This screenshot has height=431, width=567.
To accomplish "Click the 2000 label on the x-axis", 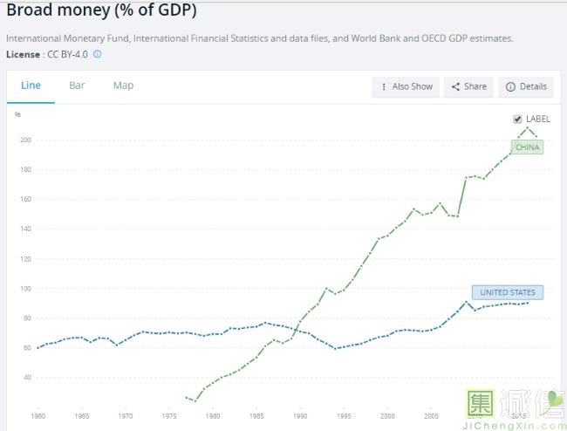I will click(387, 416).
